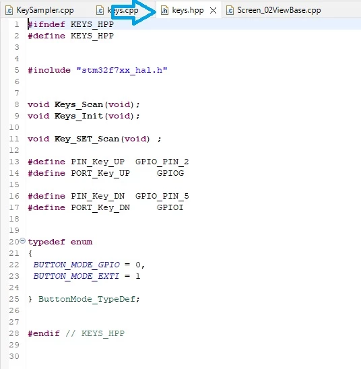This screenshot has width=361, height=369.
Task: Click BUTTON_MODE_GPIO enum member
Action: (77, 265)
